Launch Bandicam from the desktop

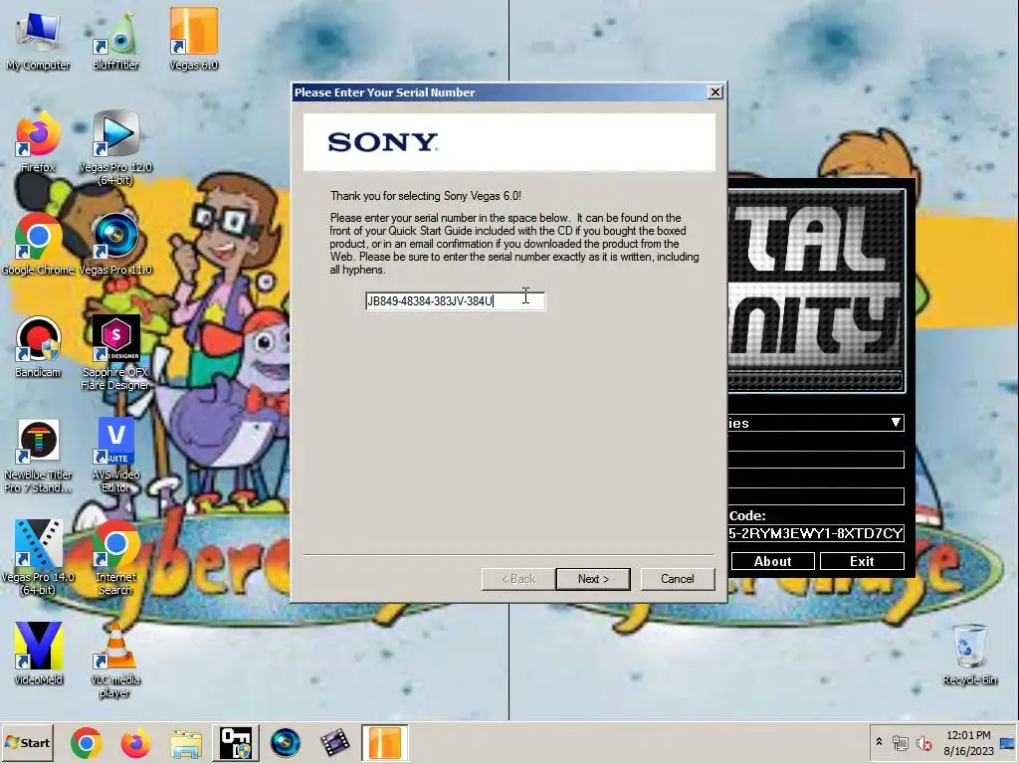click(38, 347)
